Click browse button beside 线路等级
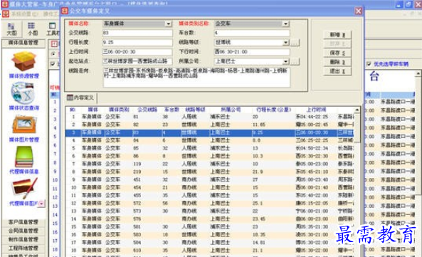Screen dimensions: 422x257 [x=295, y=43]
